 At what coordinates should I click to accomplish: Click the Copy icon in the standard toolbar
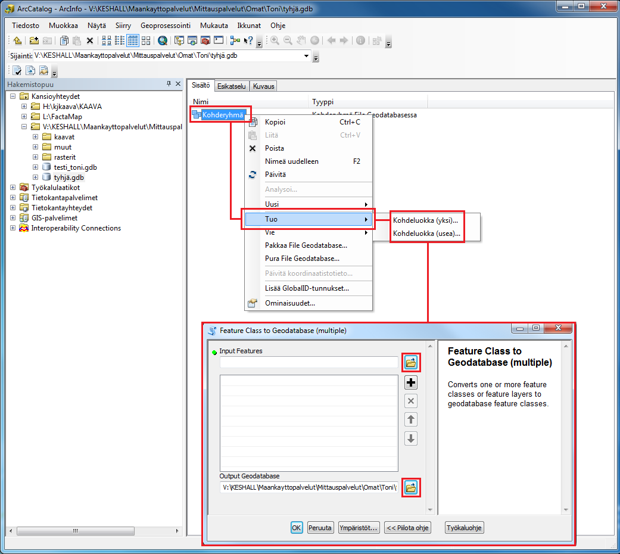pyautogui.click(x=64, y=41)
